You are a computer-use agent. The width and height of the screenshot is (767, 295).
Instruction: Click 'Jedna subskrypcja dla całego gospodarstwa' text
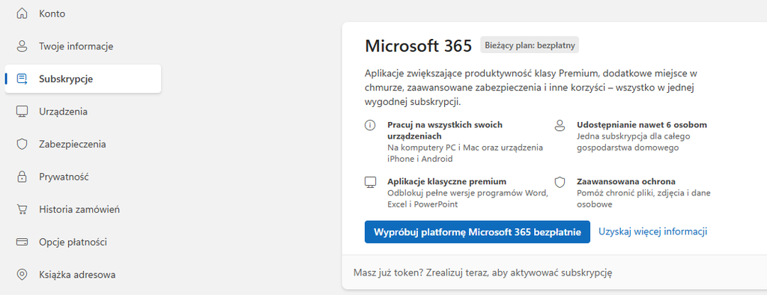634,142
